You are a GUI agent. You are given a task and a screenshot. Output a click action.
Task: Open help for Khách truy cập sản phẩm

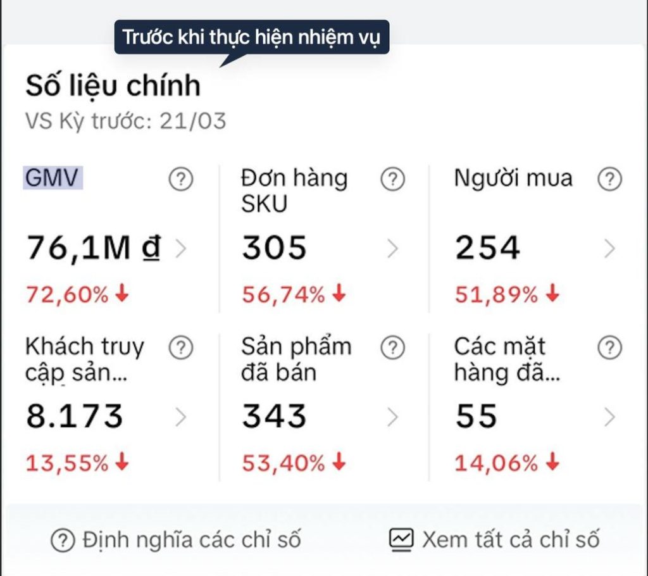coord(180,347)
